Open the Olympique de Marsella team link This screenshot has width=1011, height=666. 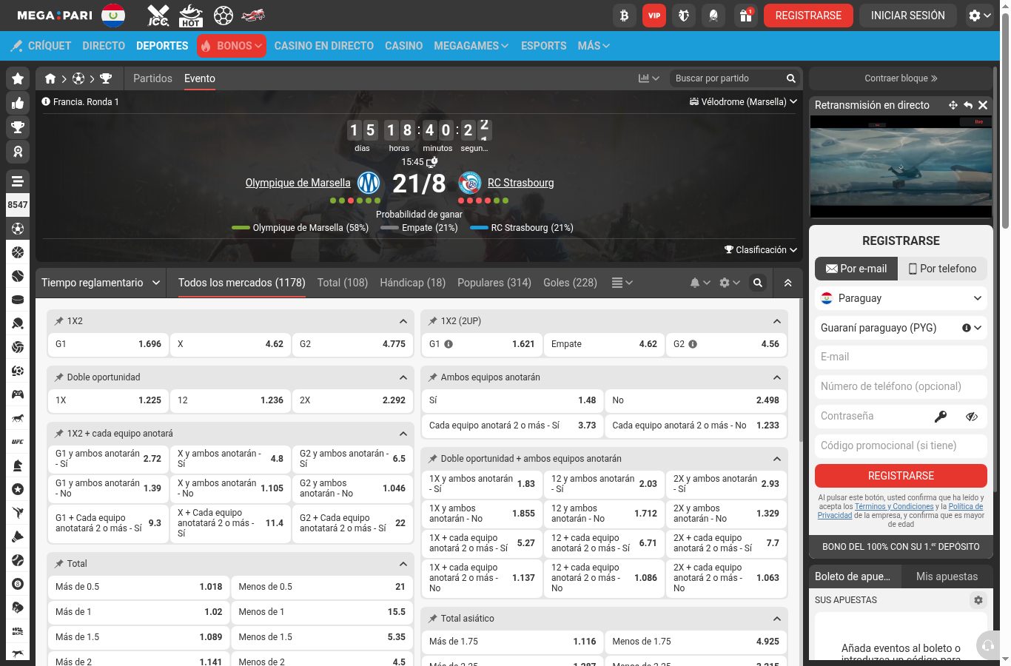[298, 183]
